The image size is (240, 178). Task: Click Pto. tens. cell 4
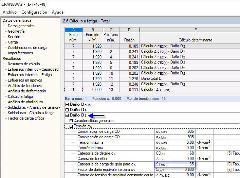click(x=111, y=57)
